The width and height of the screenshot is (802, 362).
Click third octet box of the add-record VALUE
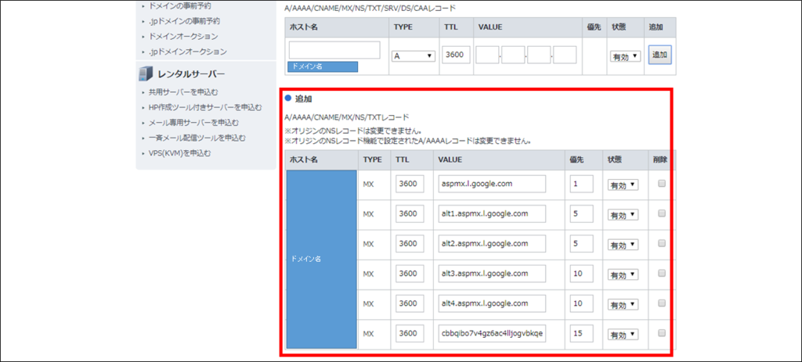(x=539, y=55)
